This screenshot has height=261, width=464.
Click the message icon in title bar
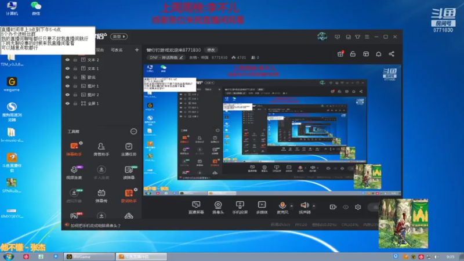[x=338, y=37]
